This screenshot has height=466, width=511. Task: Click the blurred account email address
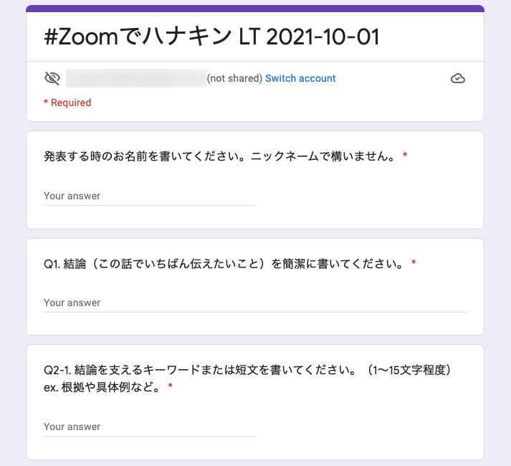click(136, 78)
